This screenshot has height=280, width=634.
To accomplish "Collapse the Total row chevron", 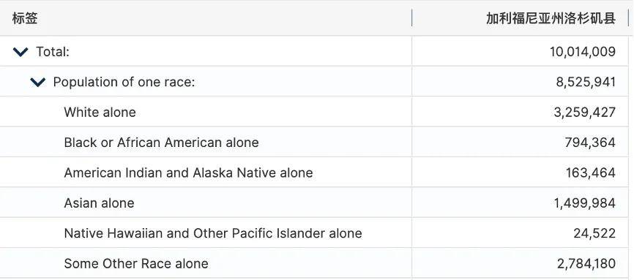I will click(20, 52).
